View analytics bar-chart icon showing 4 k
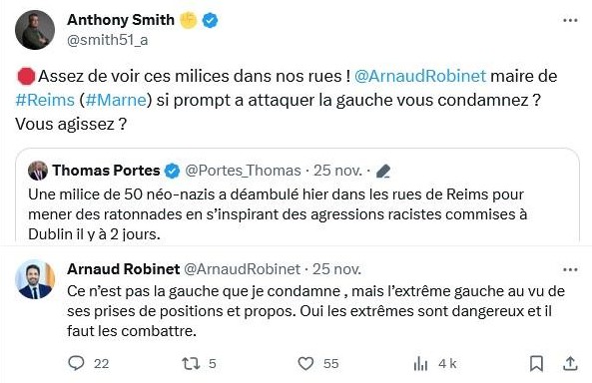Screen dimensions: 592x383 pyautogui.click(x=420, y=364)
